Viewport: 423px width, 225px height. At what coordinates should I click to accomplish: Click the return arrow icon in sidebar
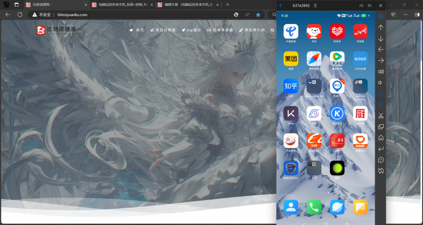tap(380, 149)
